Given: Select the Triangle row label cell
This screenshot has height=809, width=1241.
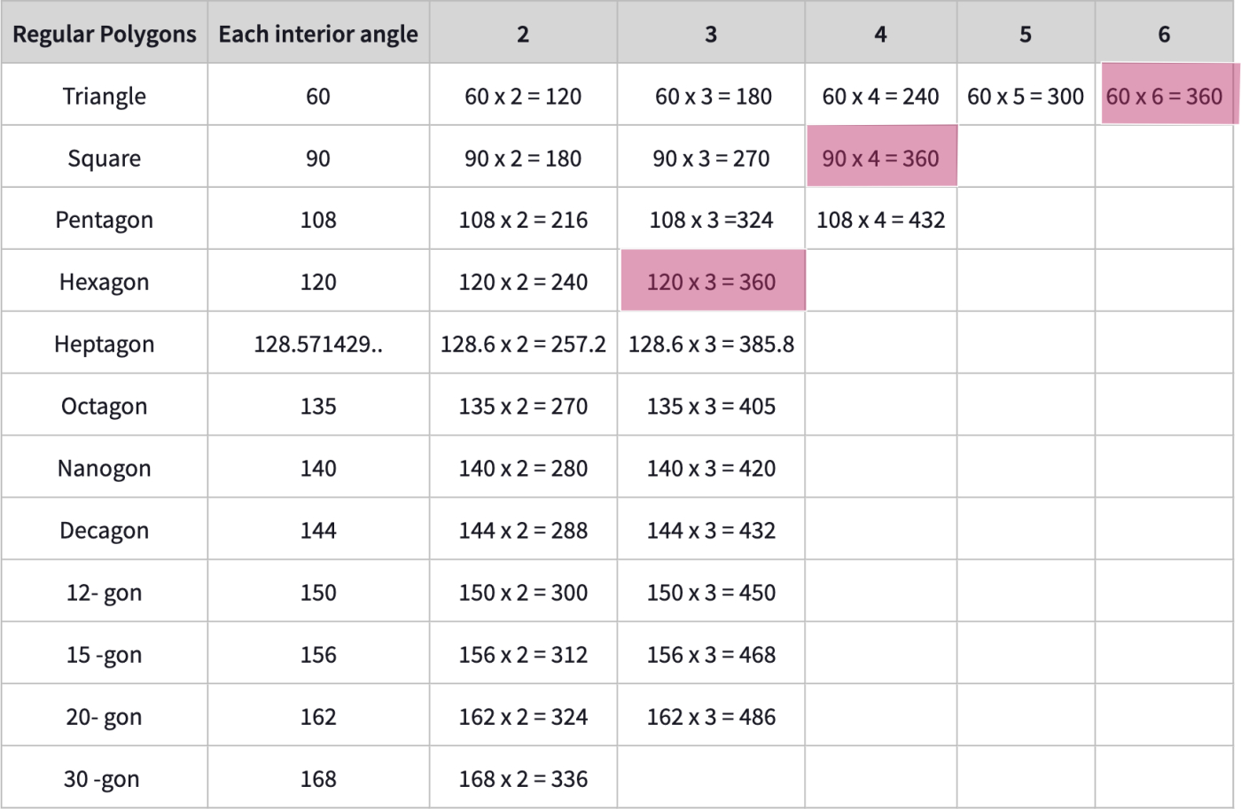Looking at the screenshot, I should (x=105, y=95).
